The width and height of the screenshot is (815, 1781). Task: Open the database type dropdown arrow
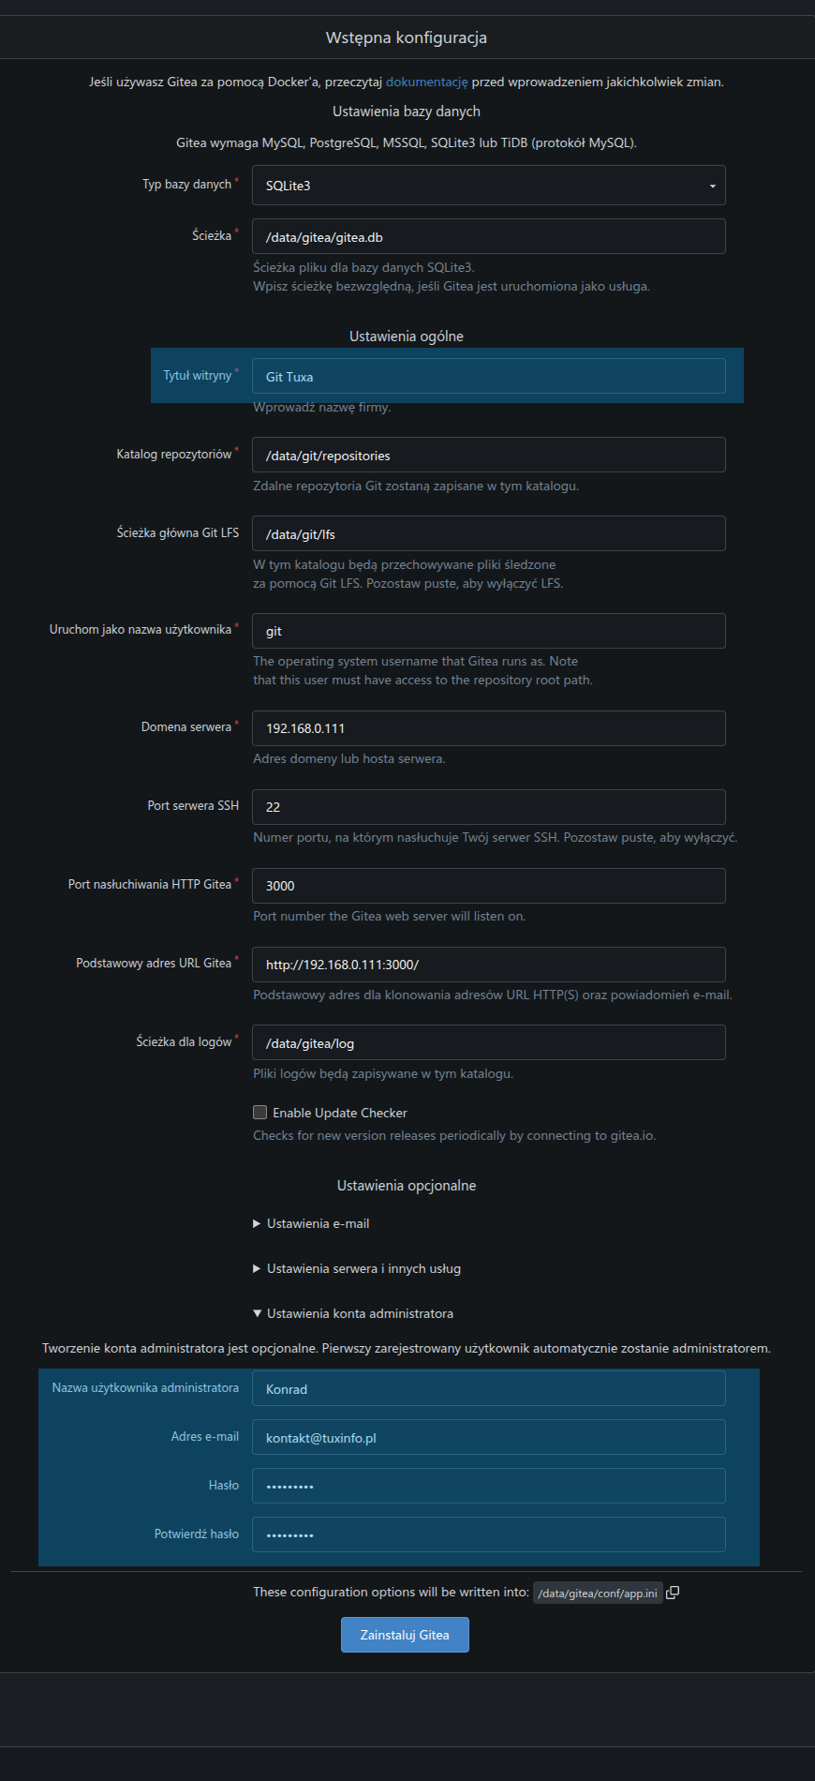pos(712,186)
